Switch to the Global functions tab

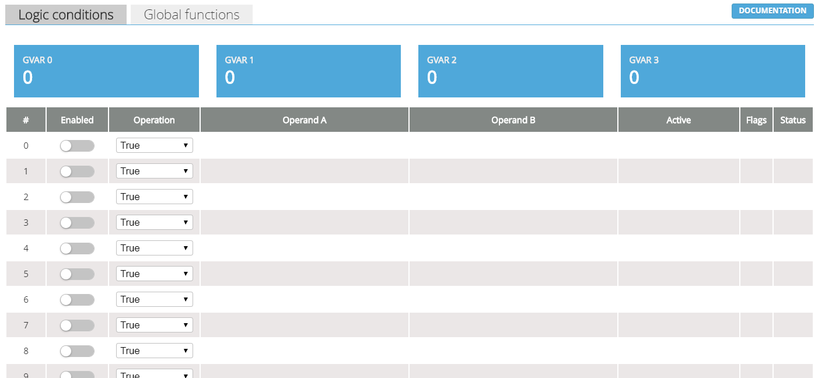[191, 15]
